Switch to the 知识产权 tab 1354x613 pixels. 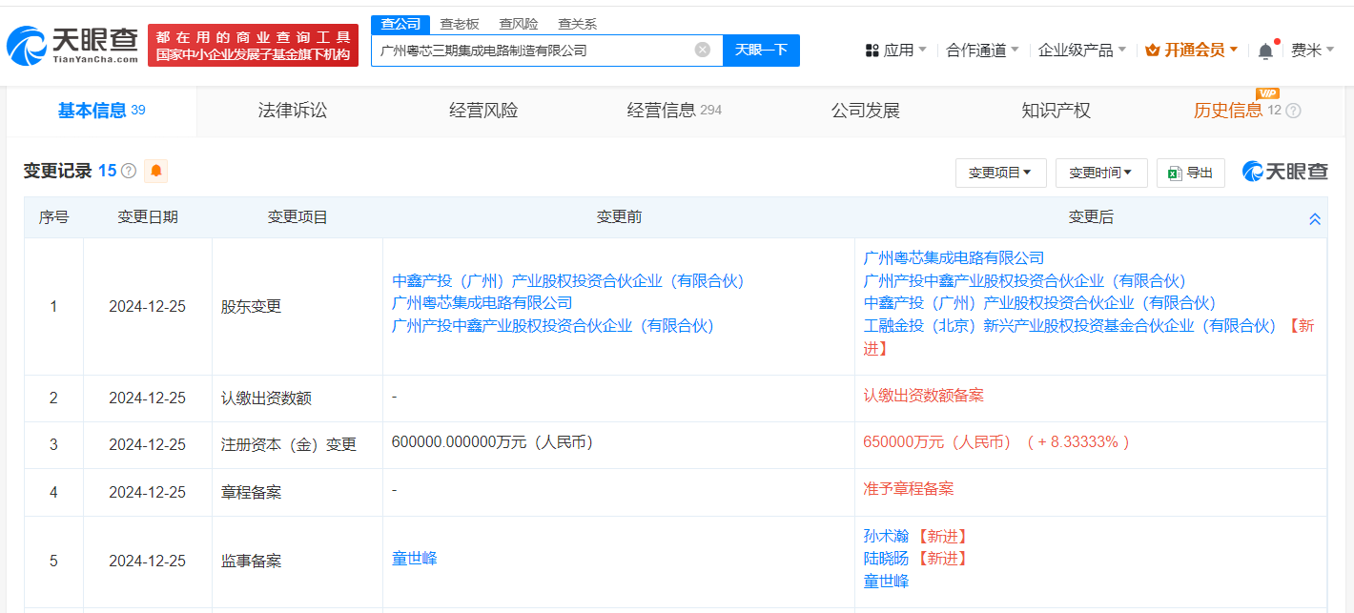click(x=1056, y=111)
